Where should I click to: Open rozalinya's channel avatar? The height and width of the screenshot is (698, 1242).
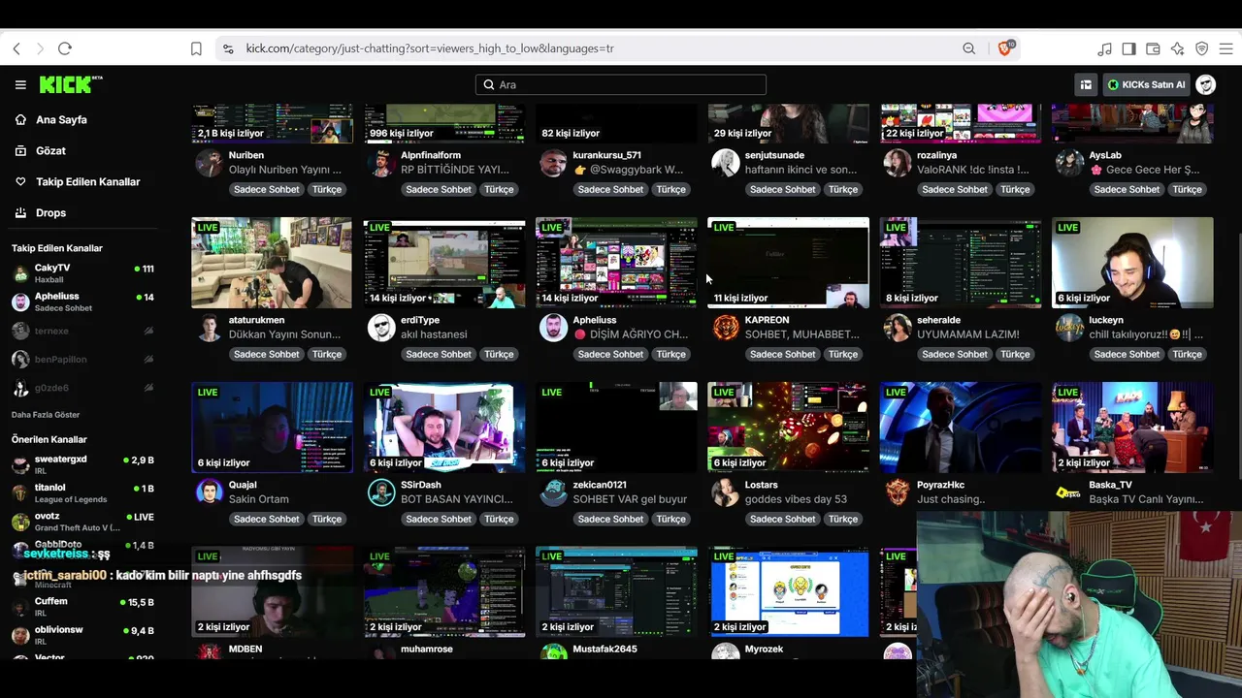click(898, 162)
